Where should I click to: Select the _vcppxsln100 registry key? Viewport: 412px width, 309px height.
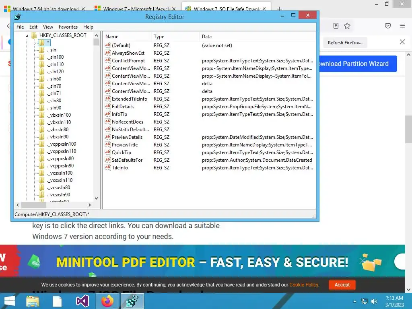[62, 144]
